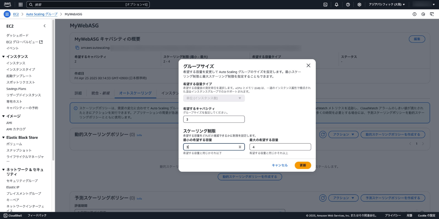This screenshot has height=219, width=439.
Task: Adjust 最小の希望する容量 stepper arrows
Action: [x=240, y=147]
